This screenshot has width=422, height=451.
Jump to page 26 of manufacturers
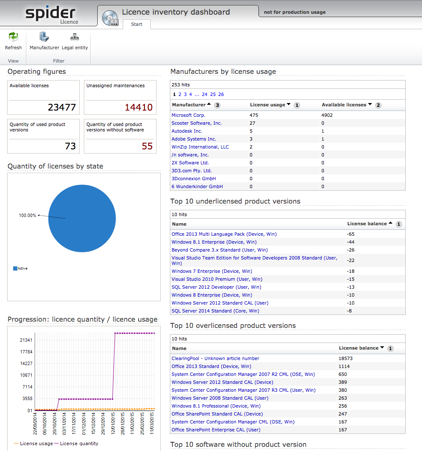pos(221,94)
